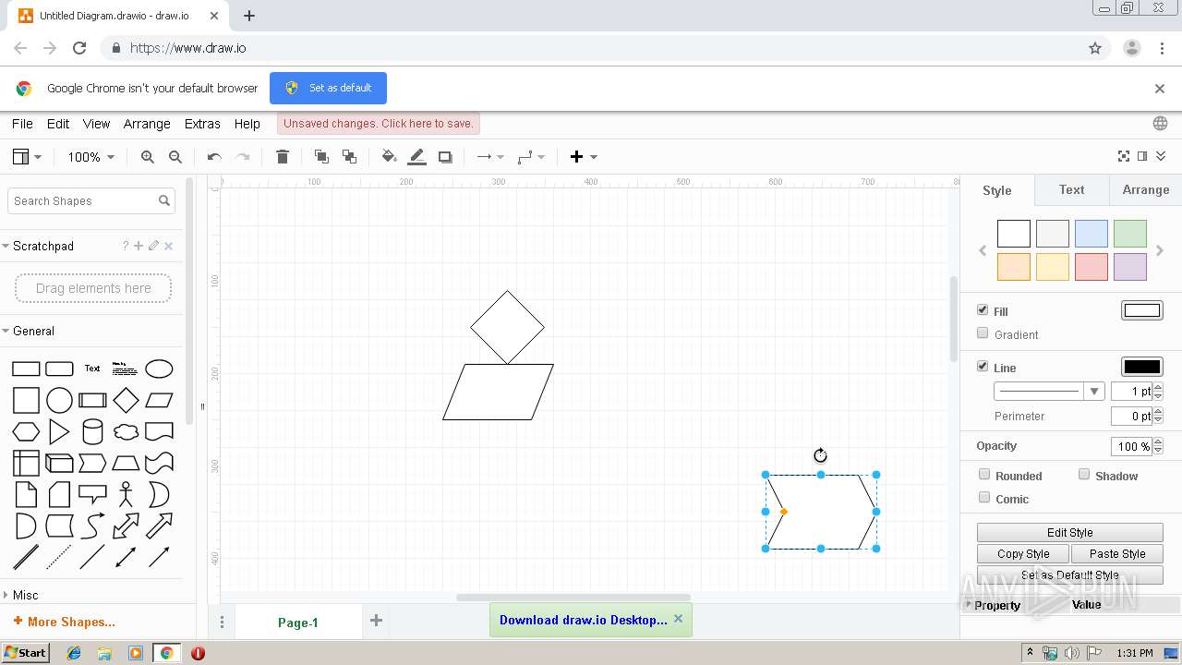Viewport: 1182px width, 665px height.
Task: Select the Cylinder shape in General
Action: (92, 431)
